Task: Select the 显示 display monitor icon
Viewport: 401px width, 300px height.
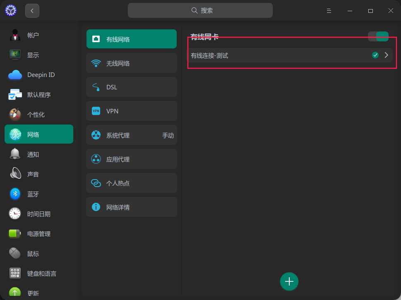Action: 15,55
